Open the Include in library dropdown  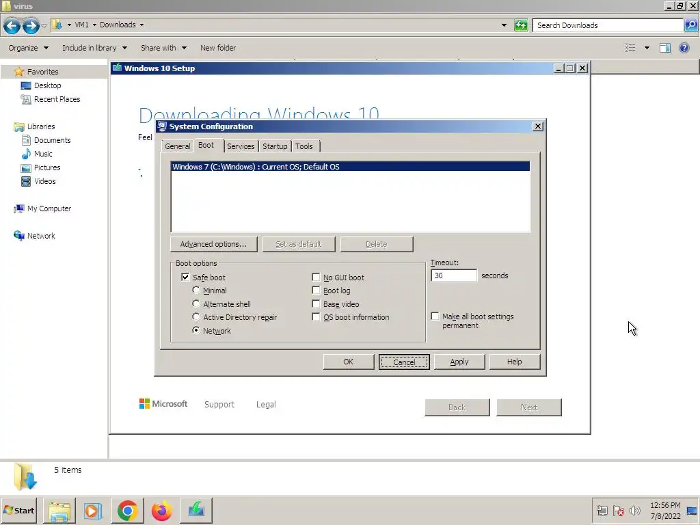tap(94, 48)
